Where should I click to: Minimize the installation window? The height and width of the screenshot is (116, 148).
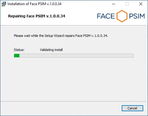point(114,4)
